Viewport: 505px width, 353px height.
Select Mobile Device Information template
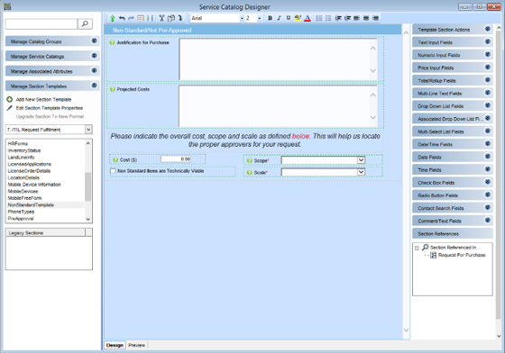(x=34, y=185)
